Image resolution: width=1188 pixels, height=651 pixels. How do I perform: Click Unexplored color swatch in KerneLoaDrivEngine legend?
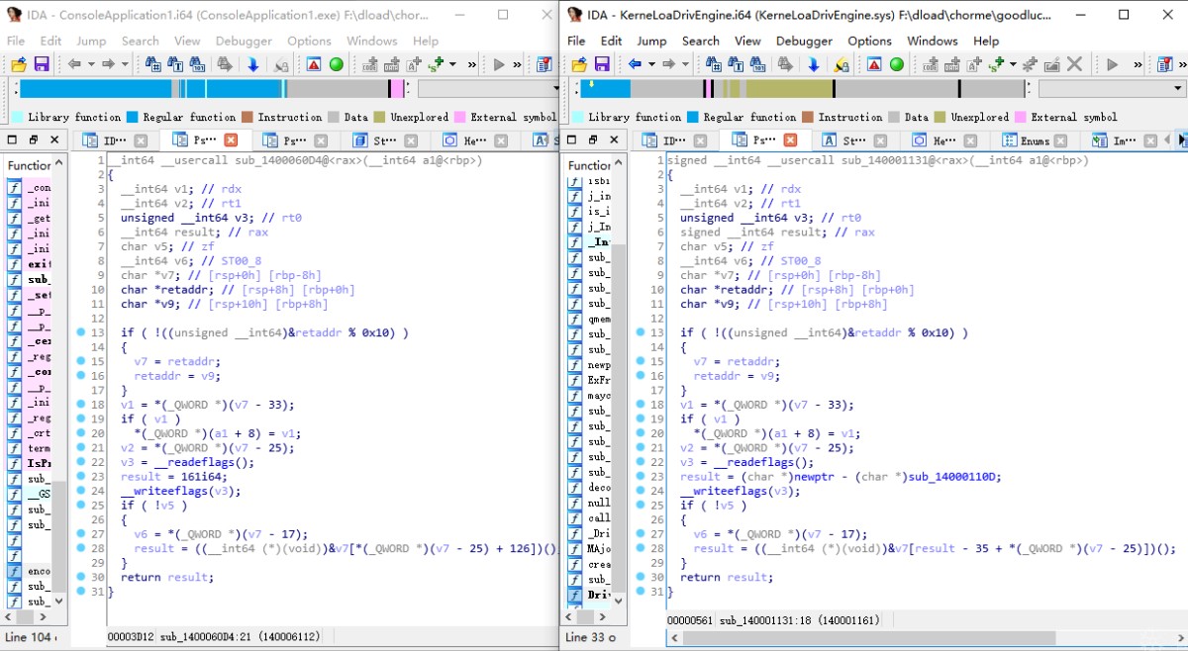click(x=940, y=117)
